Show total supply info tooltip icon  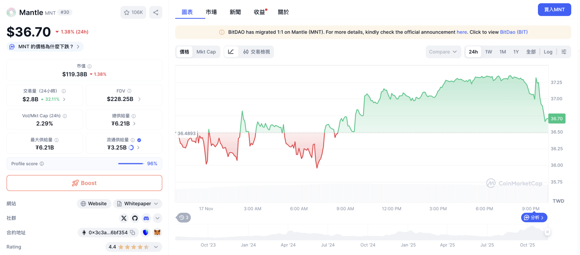click(x=134, y=116)
